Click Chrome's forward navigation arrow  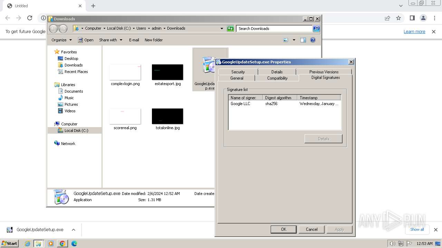[19, 18]
